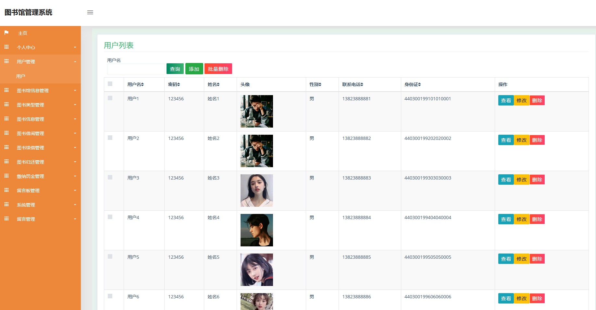Expand the 图书借阅管理 menu arrow
The width and height of the screenshot is (596, 310).
tap(75, 133)
